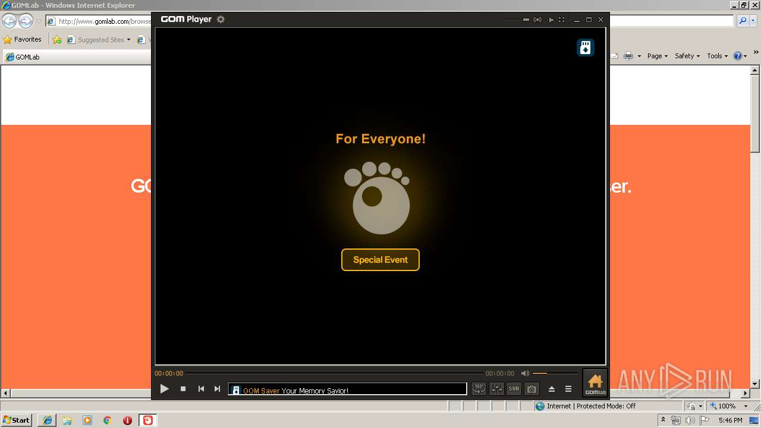Screen dimensions: 761x428
Task: Click the GOM Player taskbar icon
Action: click(x=147, y=420)
